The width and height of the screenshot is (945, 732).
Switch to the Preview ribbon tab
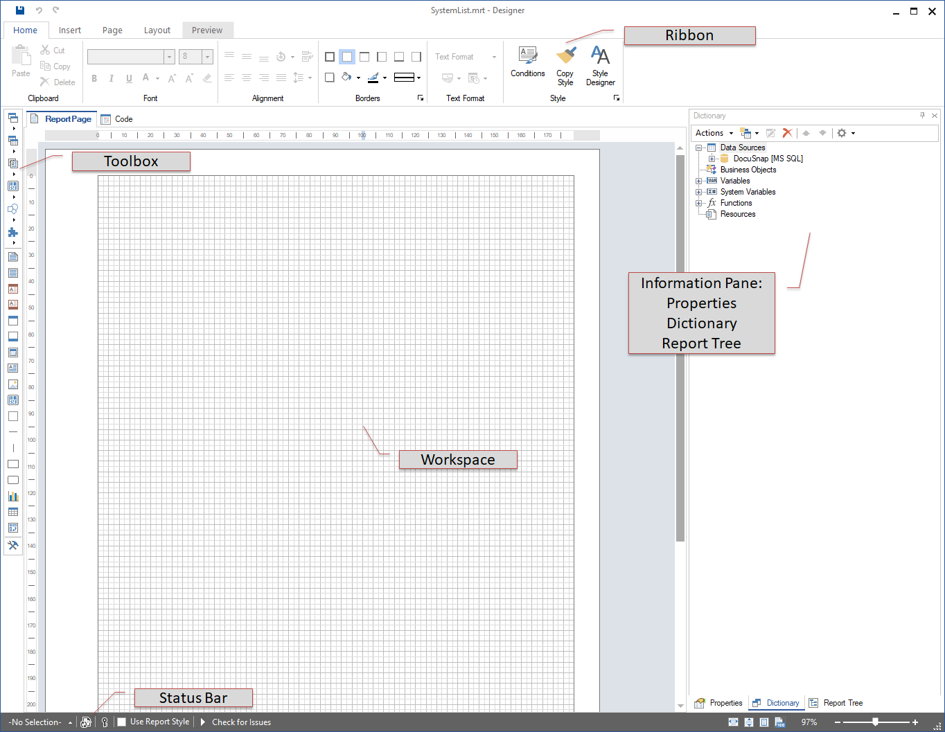(x=207, y=30)
